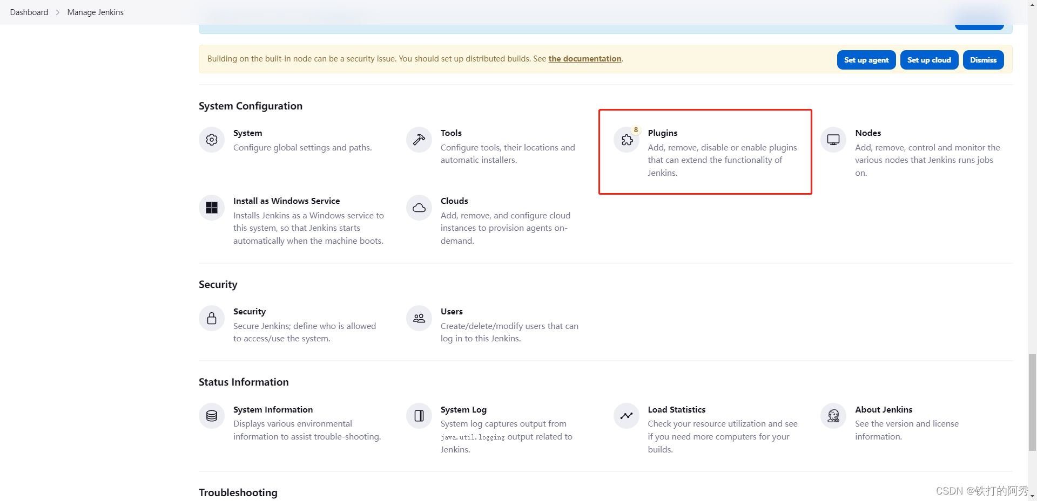Open the Plugins title link
The image size is (1037, 501).
coord(662,133)
